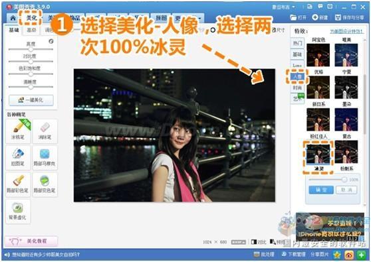371x262 pixels.
Task: Select the 涂鸦笔 doodle pen tool
Action: coord(18,131)
